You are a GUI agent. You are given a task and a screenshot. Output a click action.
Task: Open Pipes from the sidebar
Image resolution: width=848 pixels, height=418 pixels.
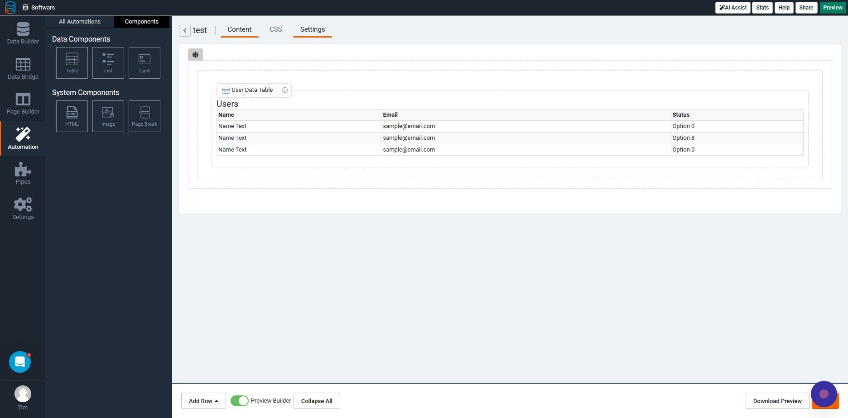pyautogui.click(x=22, y=173)
